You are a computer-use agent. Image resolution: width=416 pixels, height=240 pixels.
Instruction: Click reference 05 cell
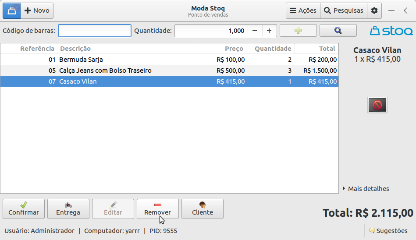[x=52, y=71]
